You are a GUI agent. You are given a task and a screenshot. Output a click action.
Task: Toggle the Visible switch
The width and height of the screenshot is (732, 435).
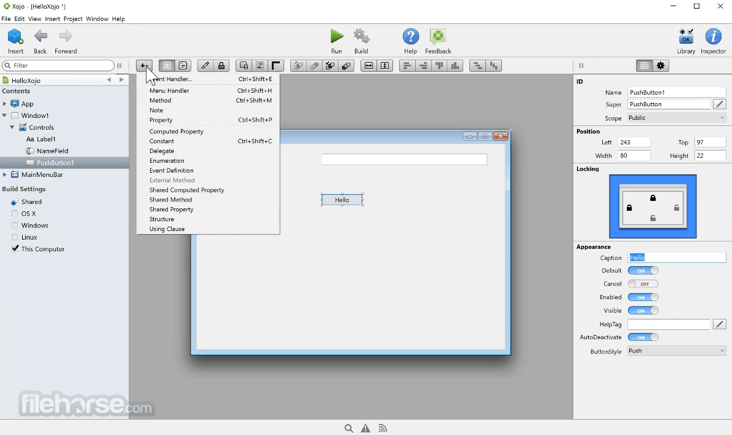coord(643,310)
